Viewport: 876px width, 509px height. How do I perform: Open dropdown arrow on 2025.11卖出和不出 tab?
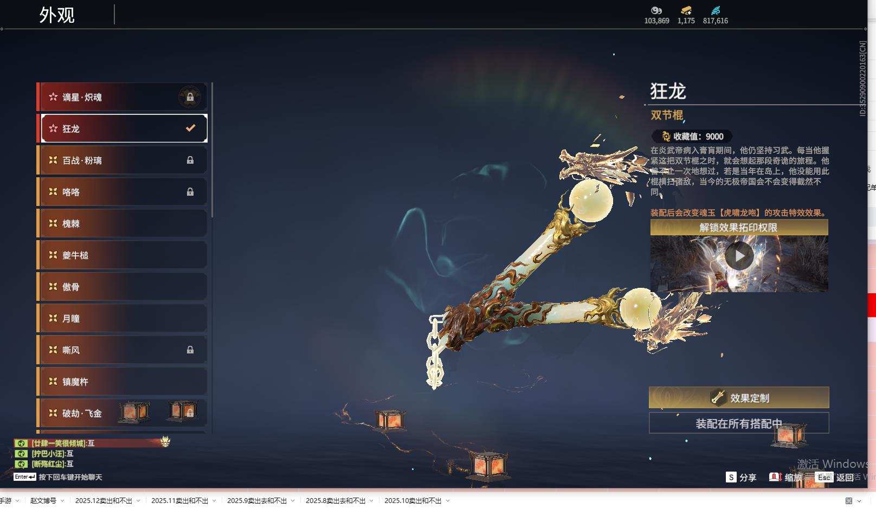point(214,501)
